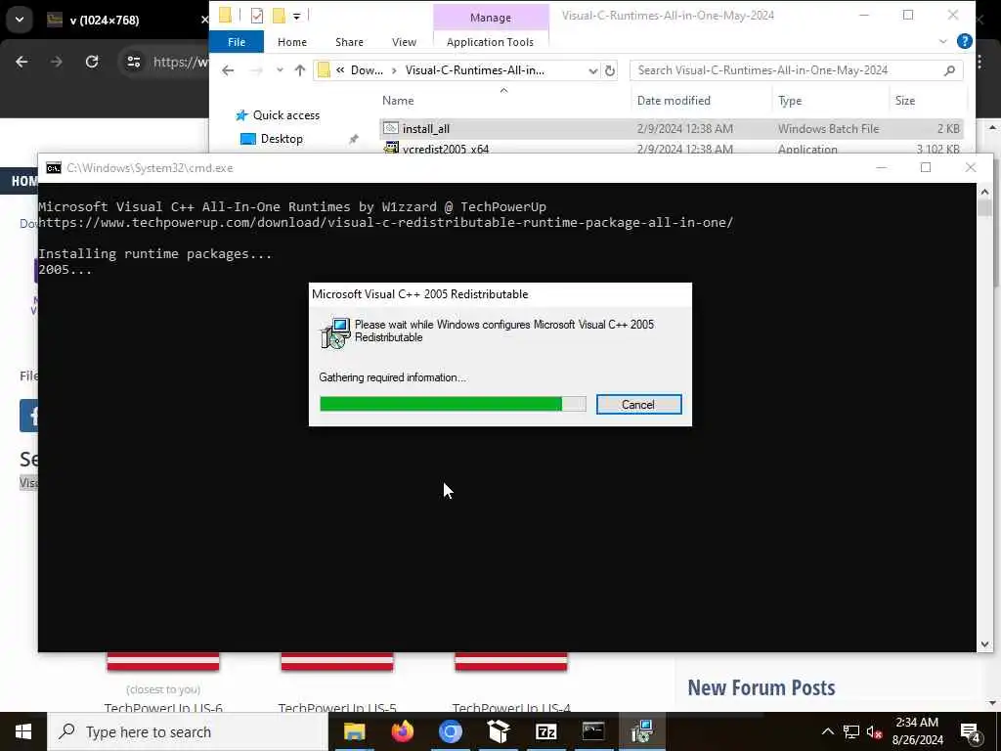Click the browser address bar URL
Screen dimensions: 1001x751
pyautogui.click(x=181, y=62)
